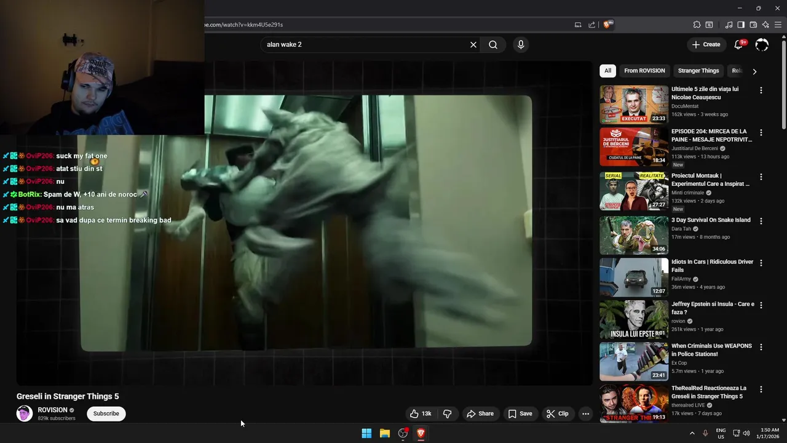This screenshot has width=787, height=443.
Task: Open options menu for Jeffrey Epstein video
Action: (x=761, y=305)
